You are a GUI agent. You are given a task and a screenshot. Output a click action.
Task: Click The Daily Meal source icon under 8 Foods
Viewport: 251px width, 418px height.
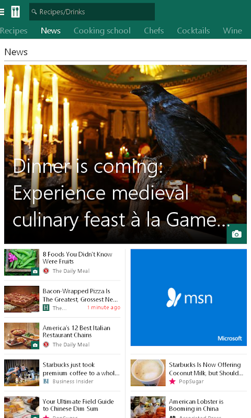click(46, 271)
